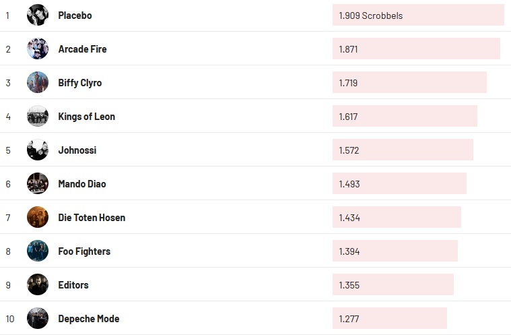Go to the Arcade Fire artist page

pyautogui.click(x=82, y=49)
